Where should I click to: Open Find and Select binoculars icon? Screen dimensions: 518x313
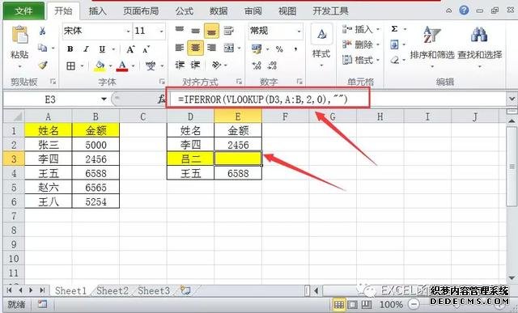[479, 35]
